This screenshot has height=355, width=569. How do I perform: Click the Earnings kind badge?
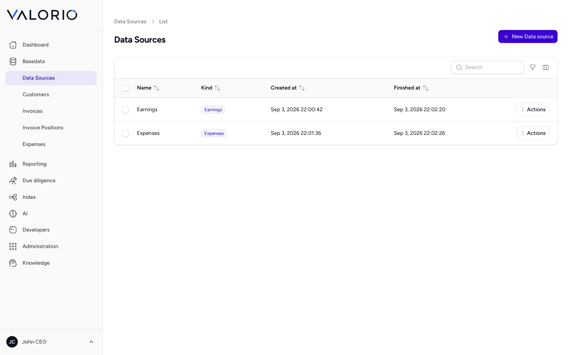point(213,110)
